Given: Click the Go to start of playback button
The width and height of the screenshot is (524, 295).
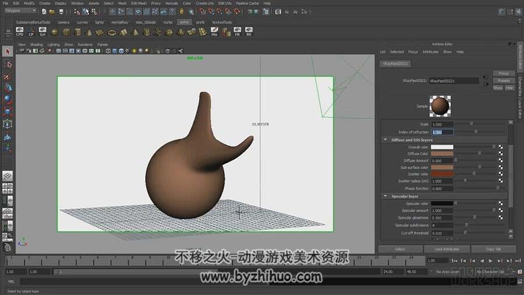Looking at the screenshot, I should (455, 261).
